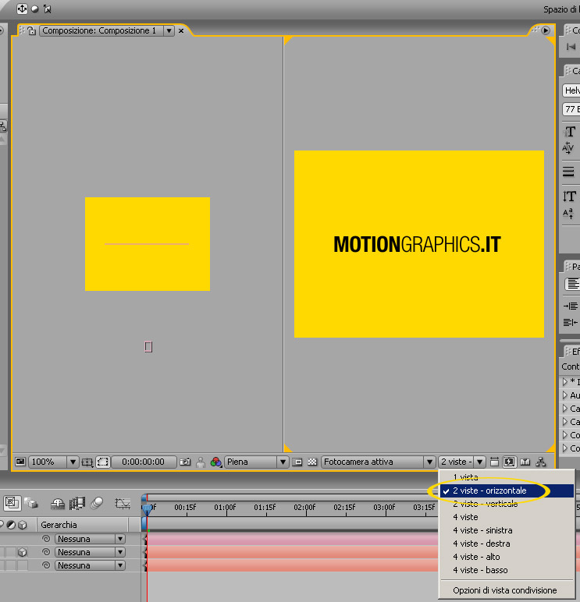Click the current time 0:00:00:00 field
Screen dimensions: 580x602
point(143,462)
